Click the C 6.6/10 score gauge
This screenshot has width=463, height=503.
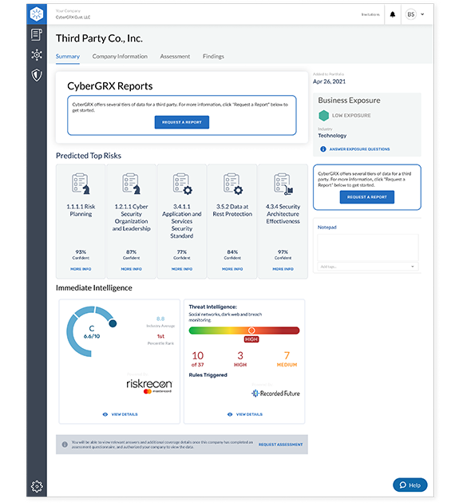[x=91, y=331]
